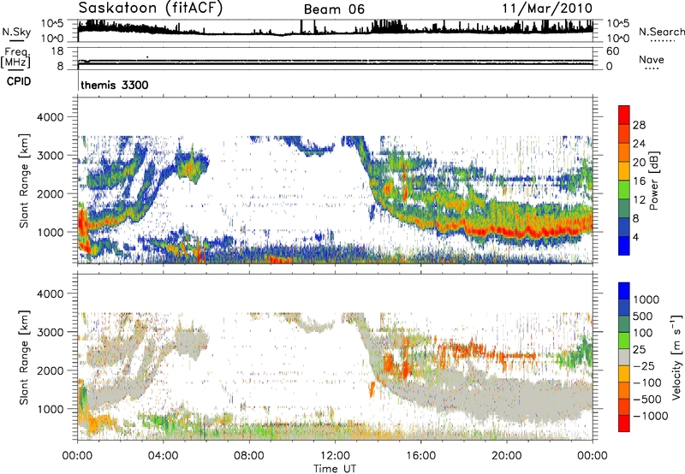685x474 pixels.
Task: Click the '08:00' time tick label
Action: pyautogui.click(x=249, y=456)
